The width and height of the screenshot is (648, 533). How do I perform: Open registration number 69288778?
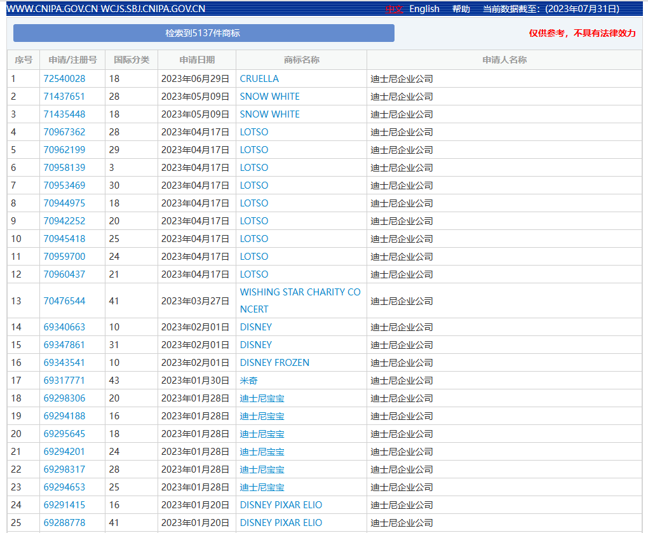click(64, 523)
